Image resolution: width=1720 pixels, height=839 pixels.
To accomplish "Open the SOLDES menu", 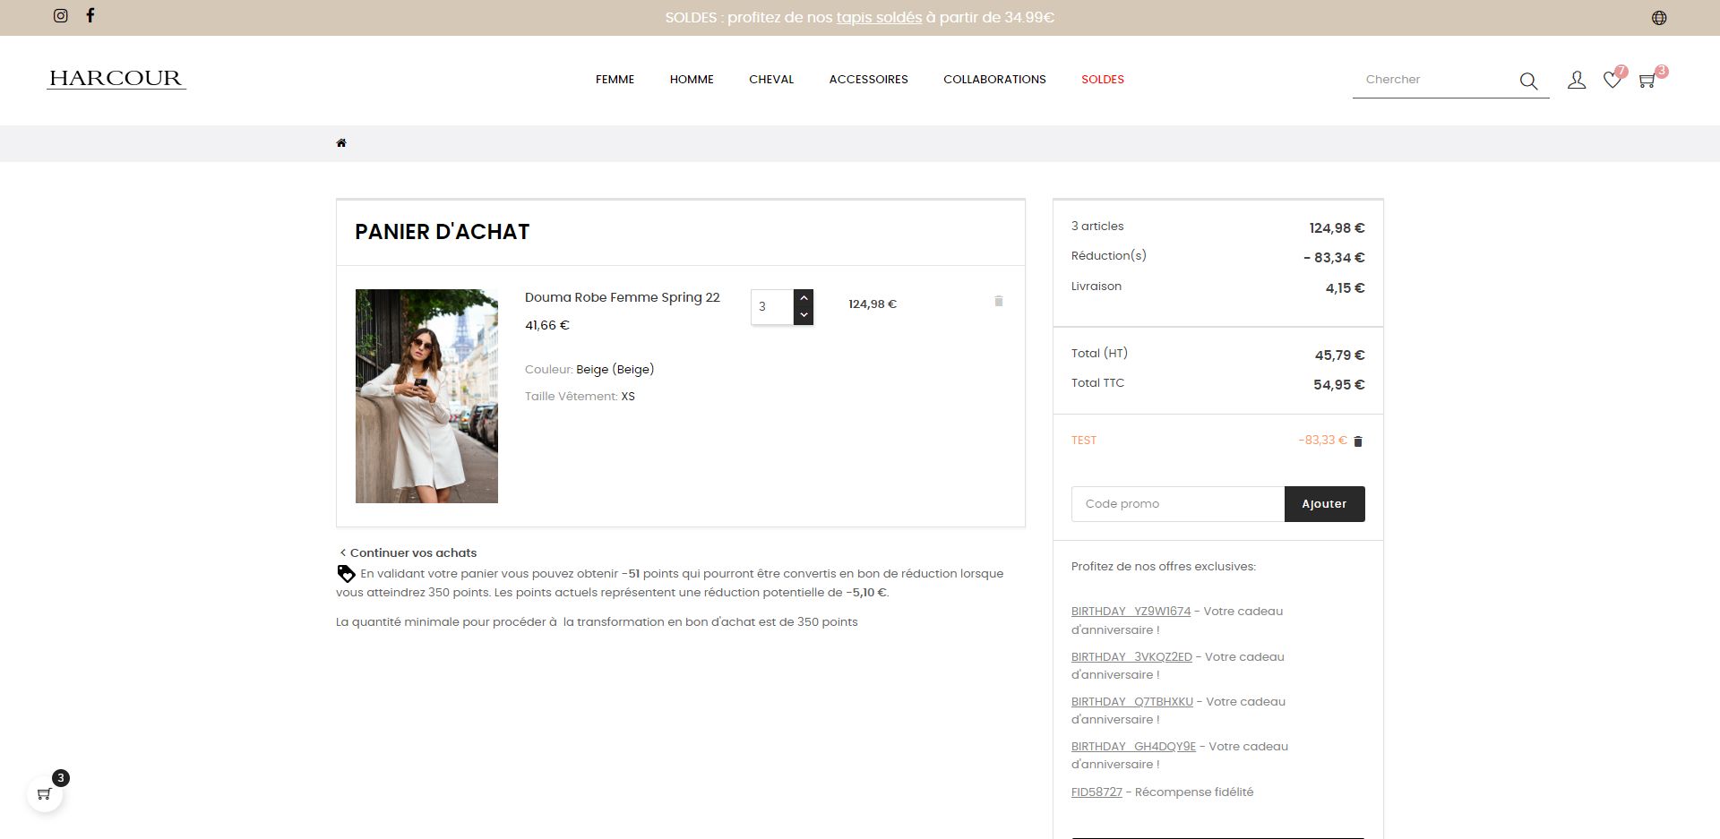I will pos(1103,80).
